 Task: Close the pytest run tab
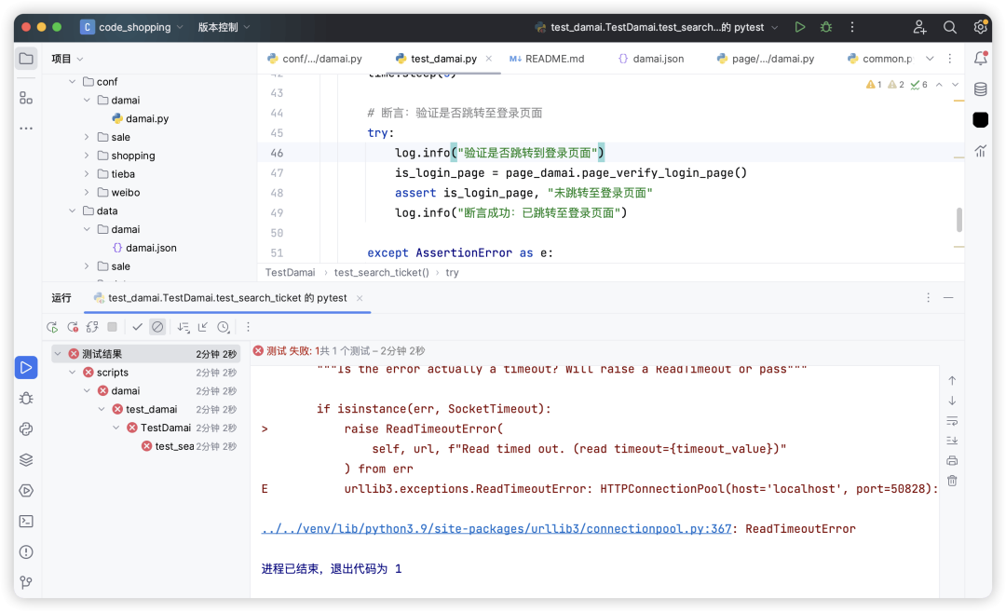(x=360, y=298)
